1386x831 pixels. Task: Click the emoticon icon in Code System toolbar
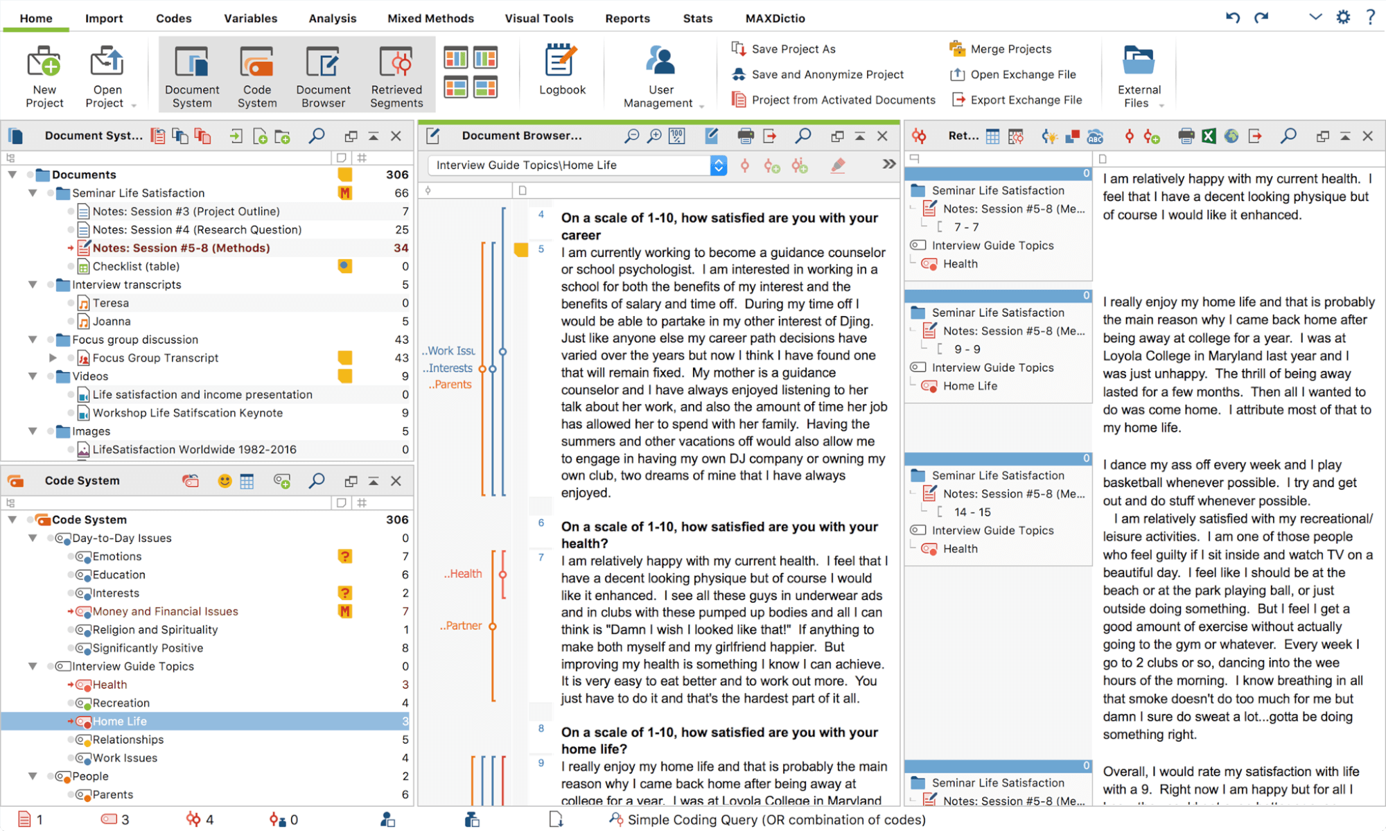point(224,481)
